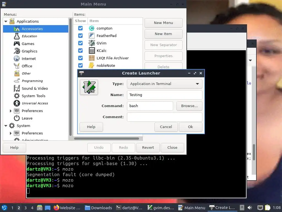Image resolution: width=282 pixels, height=212 pixels.
Task: Click the show desktop taskbar icon
Action: pos(47,208)
